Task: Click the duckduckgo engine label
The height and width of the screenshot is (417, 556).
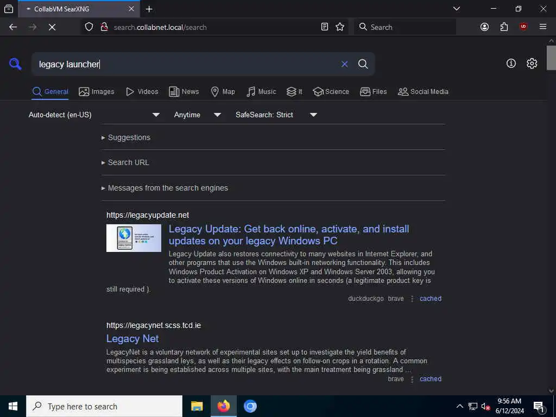Action: (365, 299)
